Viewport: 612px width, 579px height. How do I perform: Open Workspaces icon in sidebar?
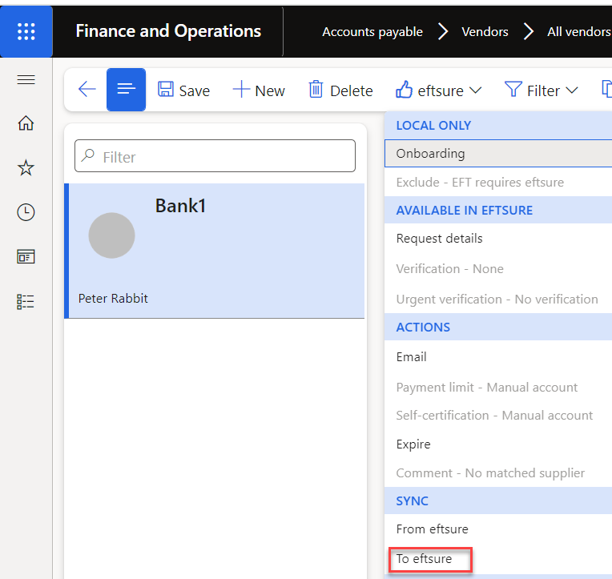(26, 257)
